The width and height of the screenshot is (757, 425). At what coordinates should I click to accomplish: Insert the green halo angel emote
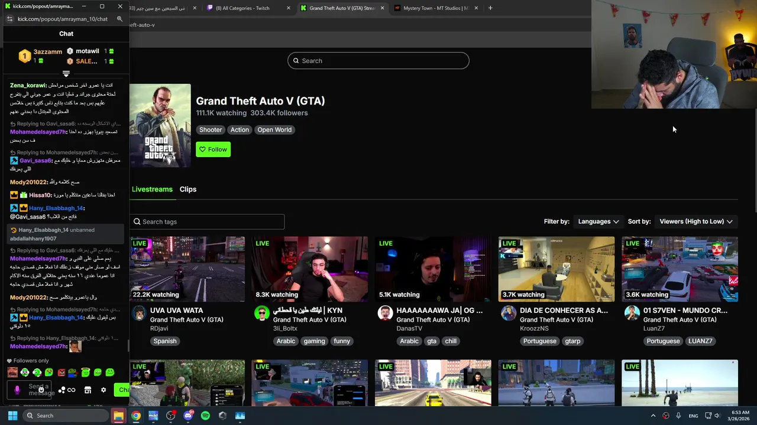coord(86,372)
